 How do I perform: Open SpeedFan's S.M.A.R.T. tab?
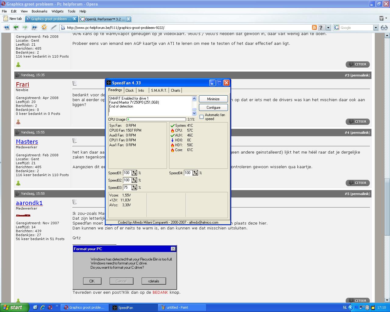[159, 90]
